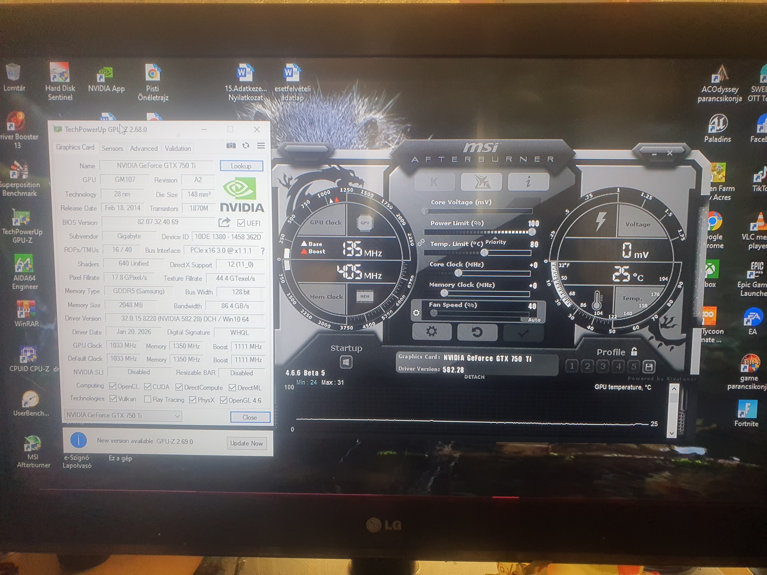Open the Afterburner info button
The height and width of the screenshot is (575, 767).
(x=528, y=182)
